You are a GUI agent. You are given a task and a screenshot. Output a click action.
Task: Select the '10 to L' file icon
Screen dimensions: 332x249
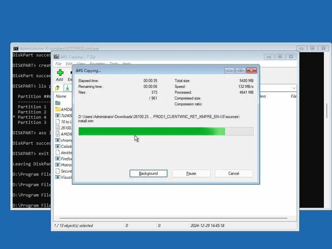coord(58,122)
